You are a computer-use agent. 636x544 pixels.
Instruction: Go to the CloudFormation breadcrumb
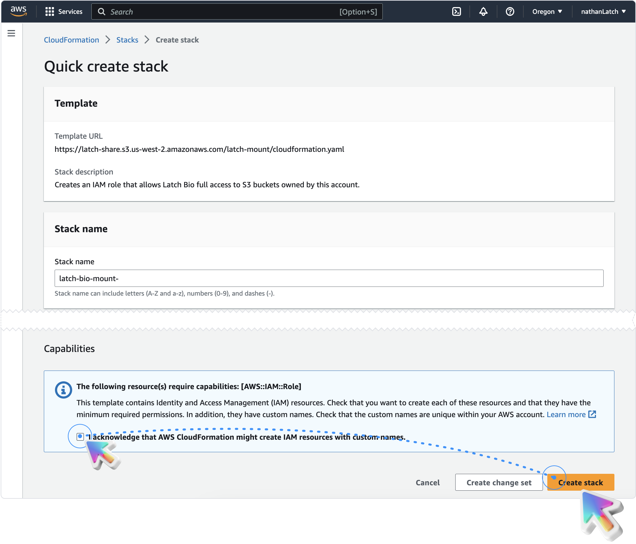(x=71, y=40)
